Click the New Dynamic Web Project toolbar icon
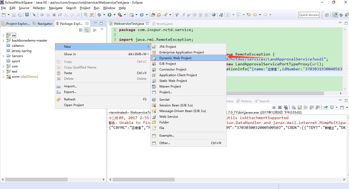Image resolution: width=349 pixels, height=189 pixels. pyautogui.click(x=131, y=15)
